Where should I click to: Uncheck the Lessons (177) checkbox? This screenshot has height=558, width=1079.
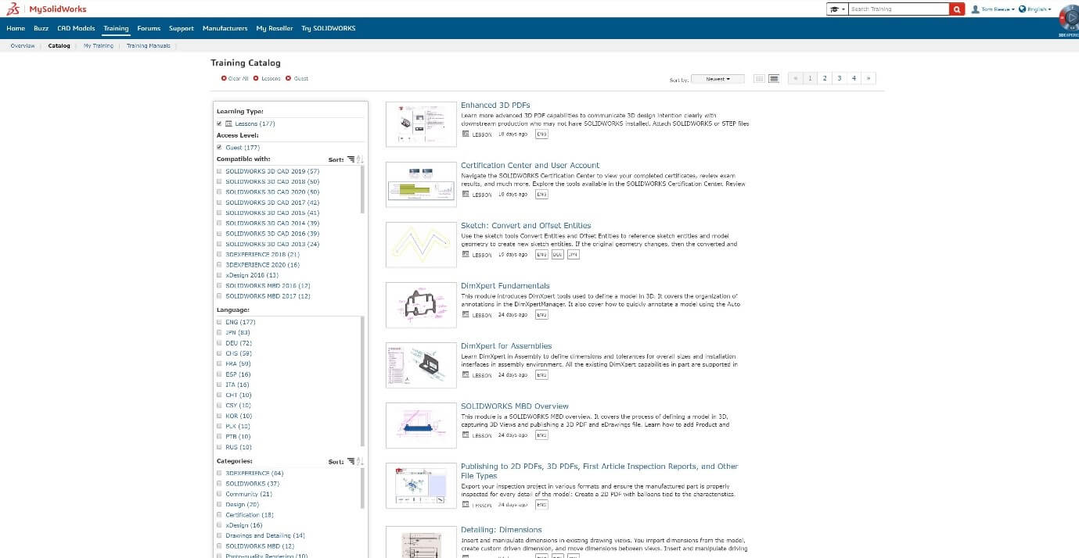pyautogui.click(x=219, y=123)
